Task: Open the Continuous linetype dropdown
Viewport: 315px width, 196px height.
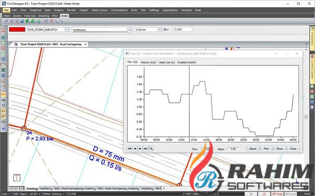Action: pos(129,30)
